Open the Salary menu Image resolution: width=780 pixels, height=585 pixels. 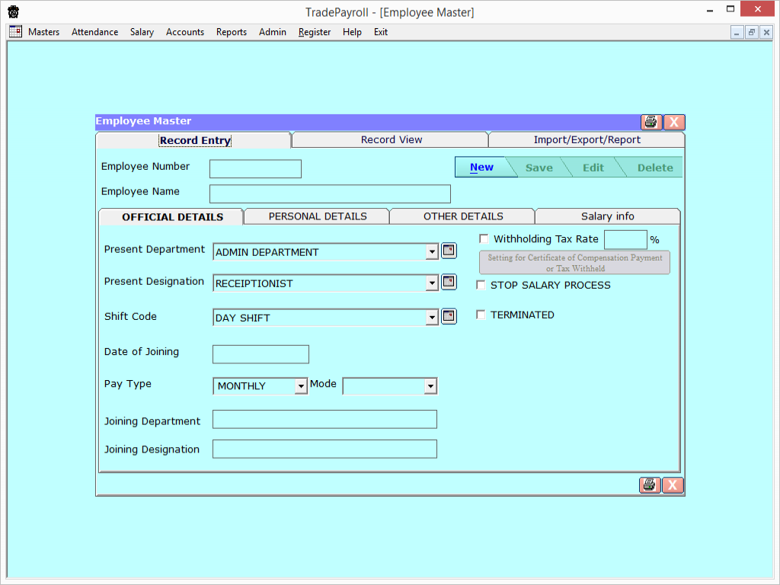pyautogui.click(x=142, y=32)
